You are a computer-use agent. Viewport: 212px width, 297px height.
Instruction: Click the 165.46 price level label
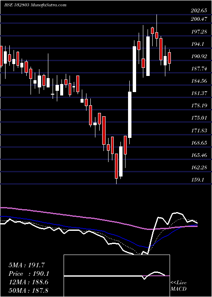[199, 155]
